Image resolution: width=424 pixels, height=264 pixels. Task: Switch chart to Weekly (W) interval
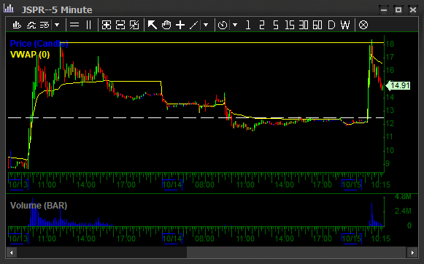coord(345,25)
